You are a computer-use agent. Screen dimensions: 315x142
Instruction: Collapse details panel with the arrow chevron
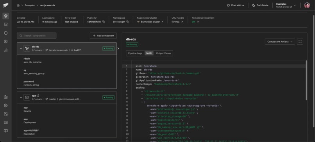pos(118,48)
